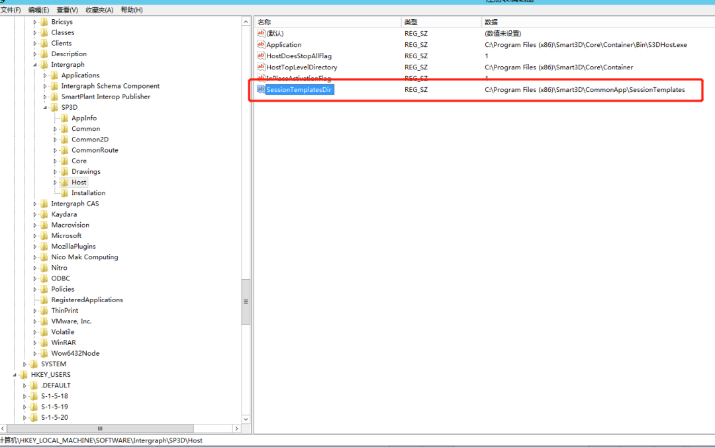Click the SessionTemplatesDir string icon
Viewport: 715px width, 447px height.
pos(261,89)
